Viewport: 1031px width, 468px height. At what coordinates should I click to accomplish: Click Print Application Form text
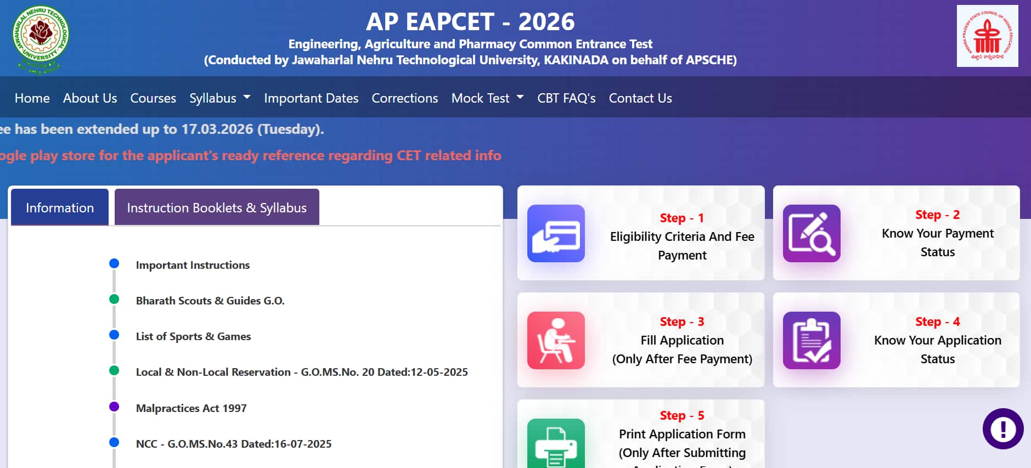point(682,434)
